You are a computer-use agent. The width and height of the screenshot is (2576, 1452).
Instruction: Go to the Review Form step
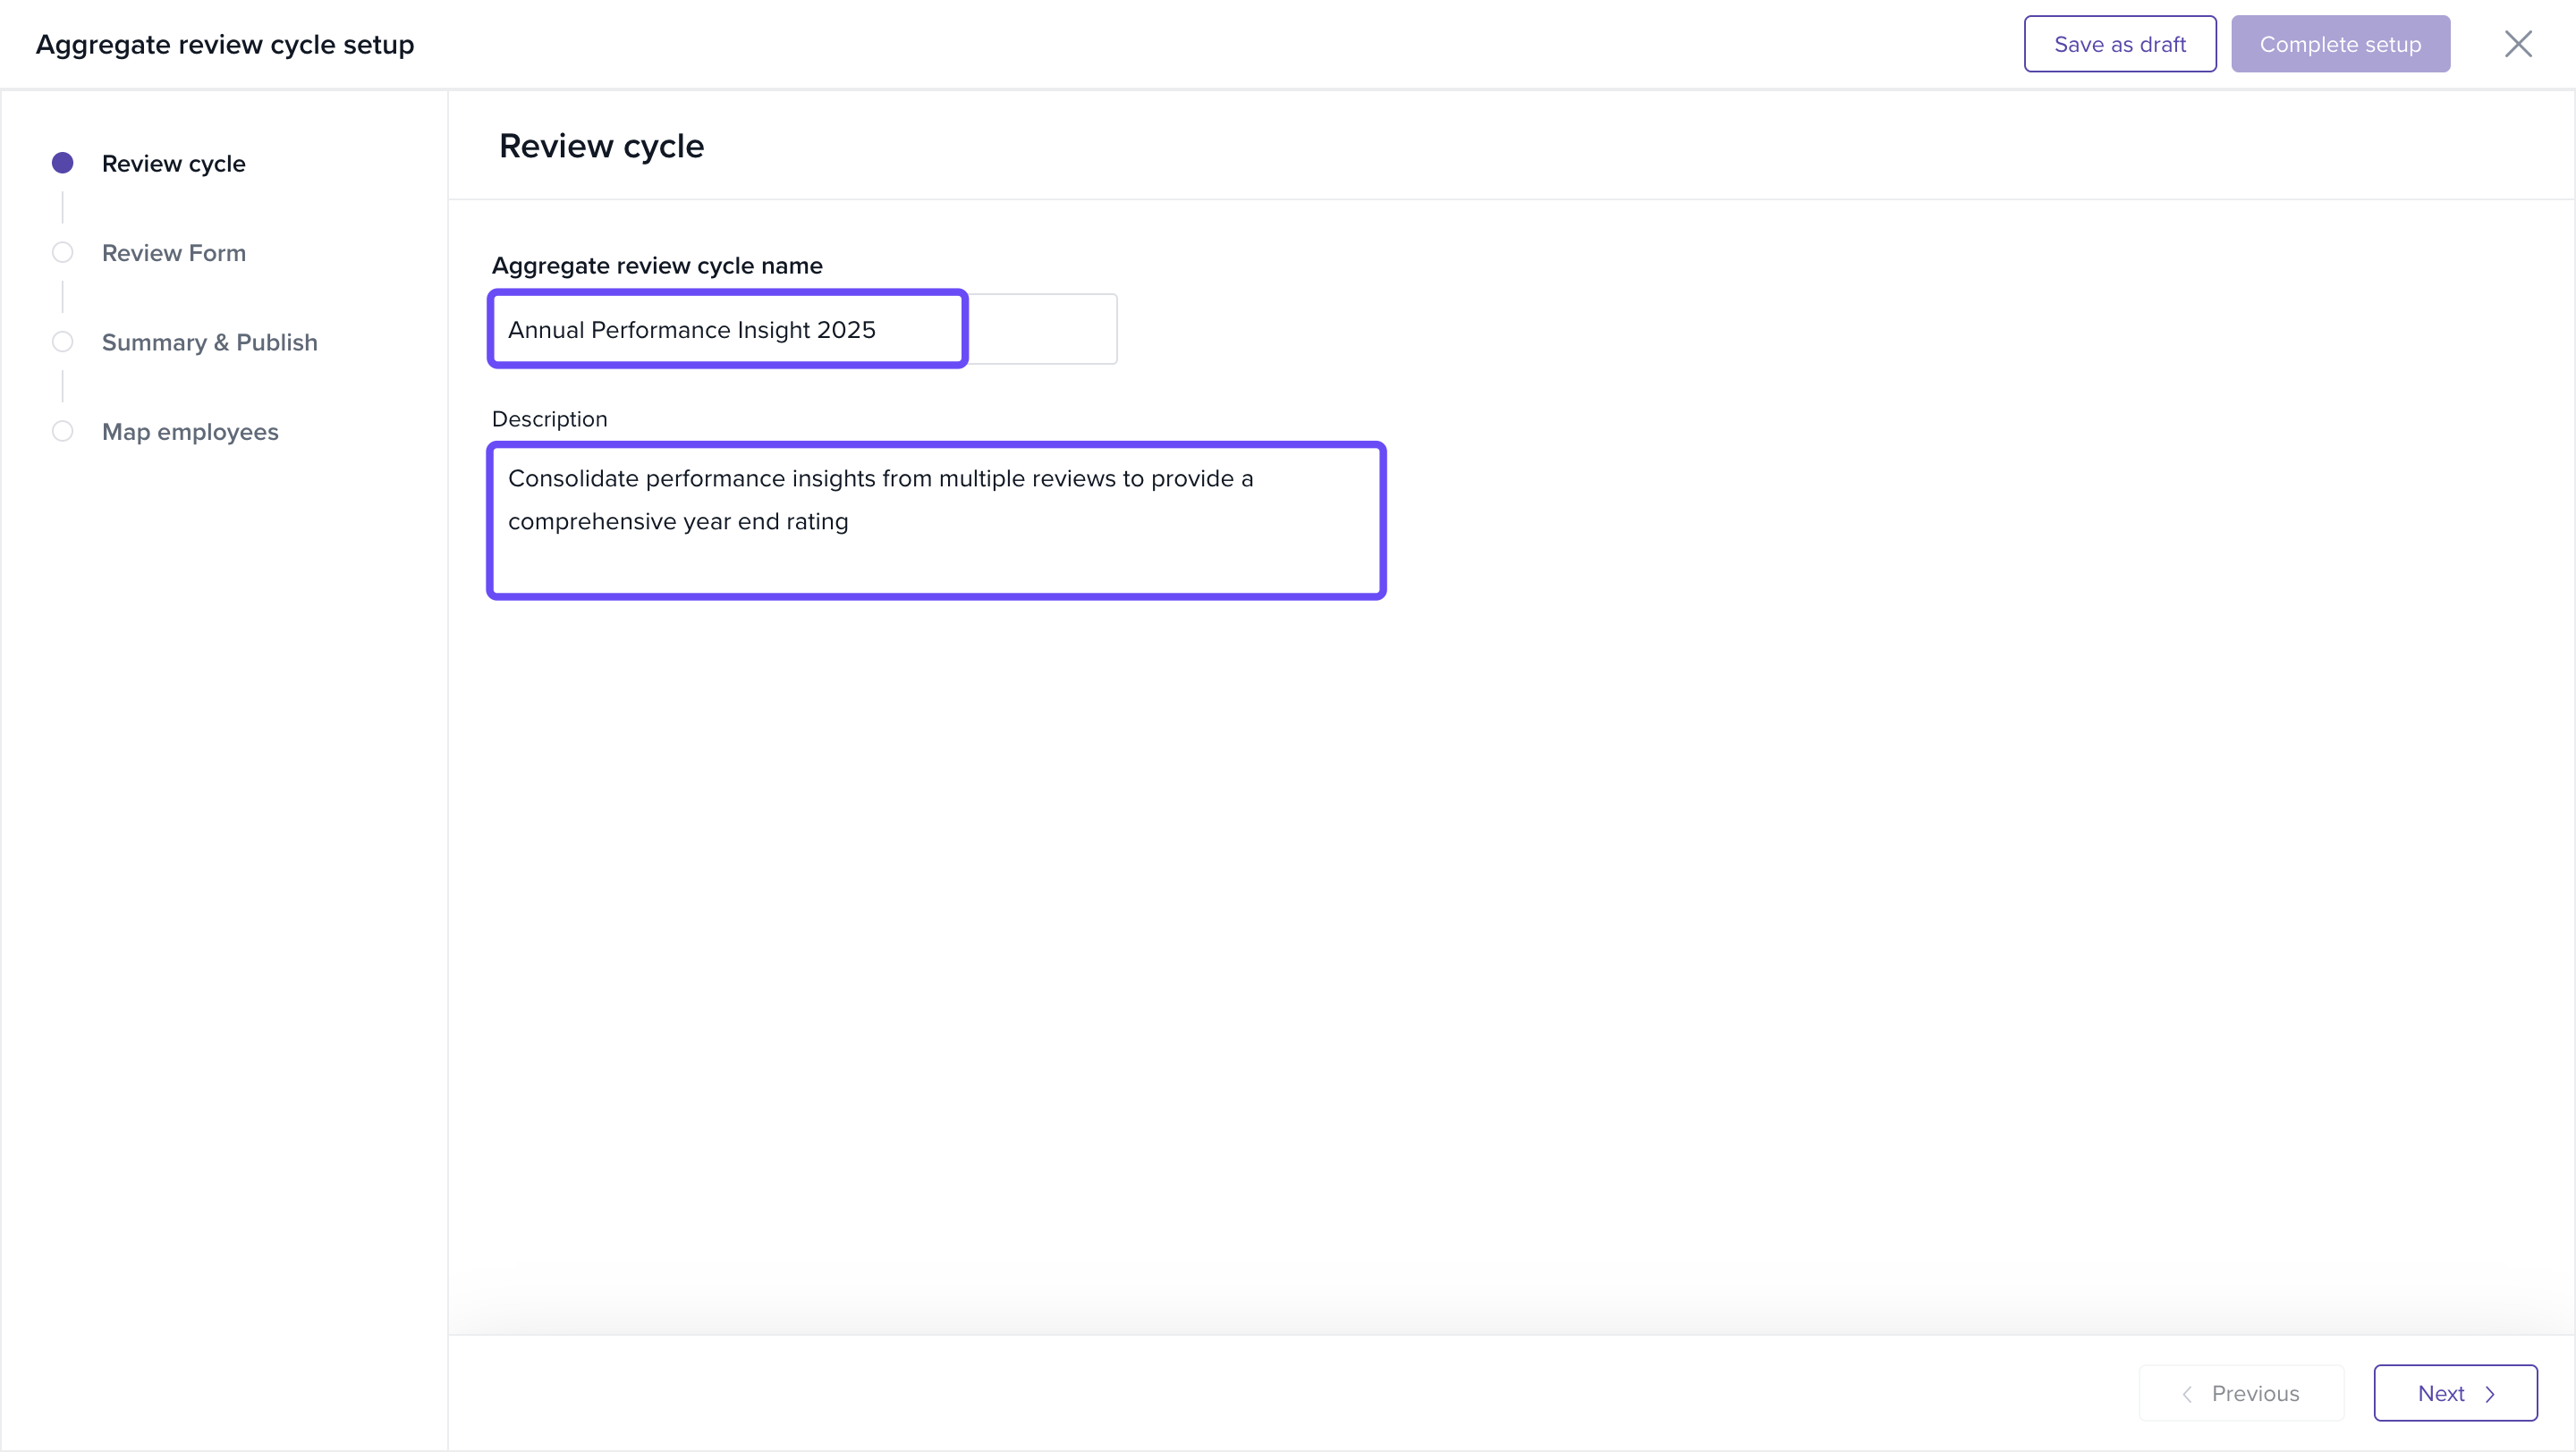coord(173,253)
